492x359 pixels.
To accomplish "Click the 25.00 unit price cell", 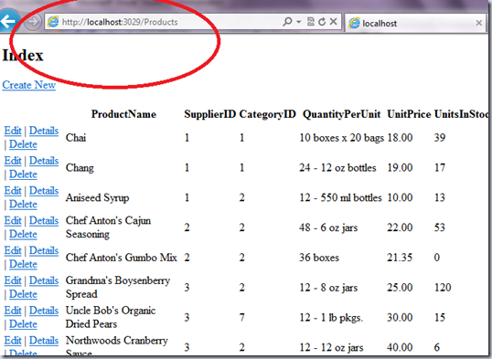I will click(x=400, y=288).
